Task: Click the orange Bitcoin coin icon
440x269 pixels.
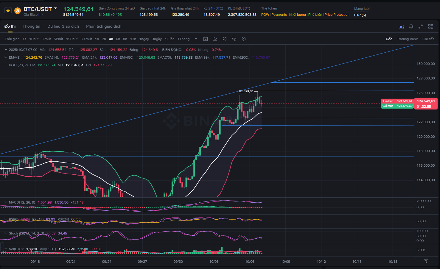Action: 18,11
